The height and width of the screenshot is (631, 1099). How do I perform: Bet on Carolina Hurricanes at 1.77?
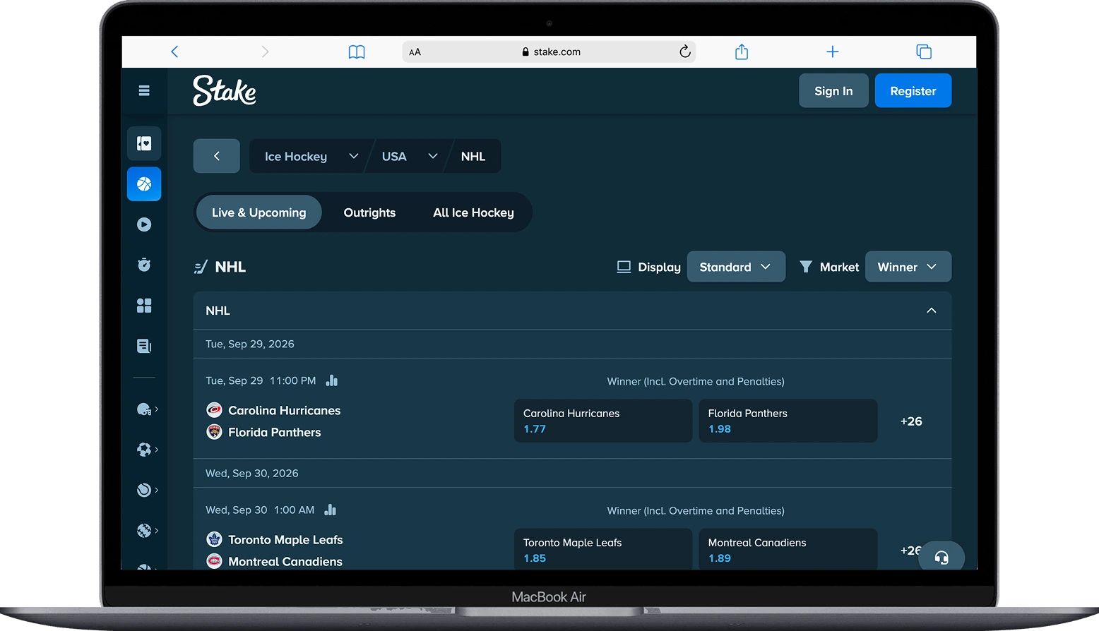pyautogui.click(x=603, y=421)
